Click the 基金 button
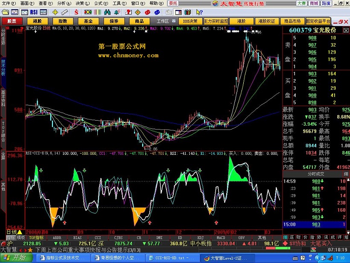The image size is (350, 263). coord(88,21)
